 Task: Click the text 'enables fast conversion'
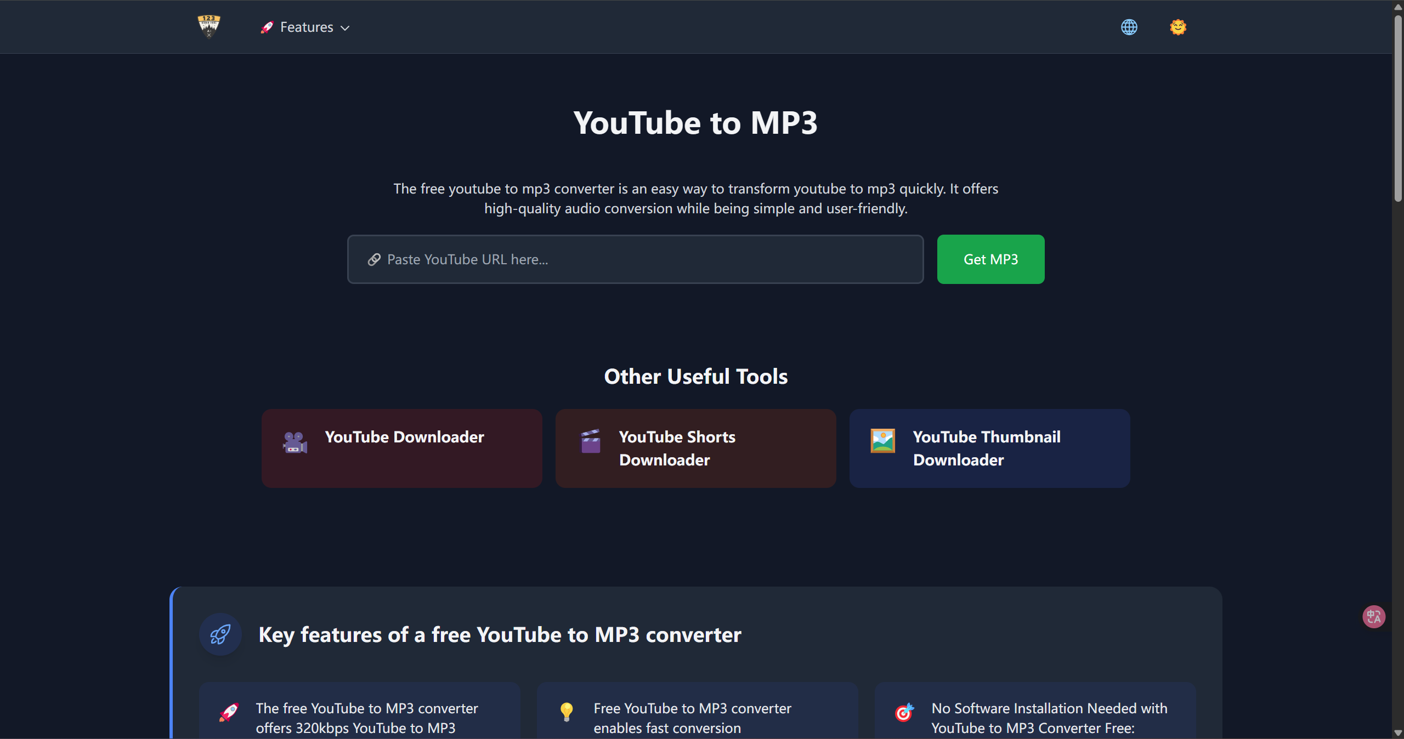coord(667,728)
